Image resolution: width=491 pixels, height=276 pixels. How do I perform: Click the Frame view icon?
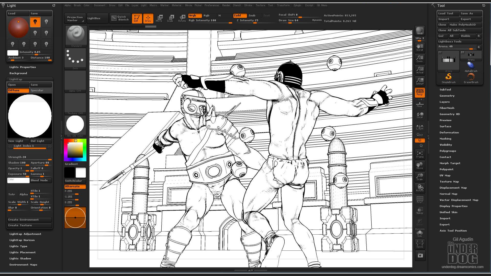(x=420, y=154)
